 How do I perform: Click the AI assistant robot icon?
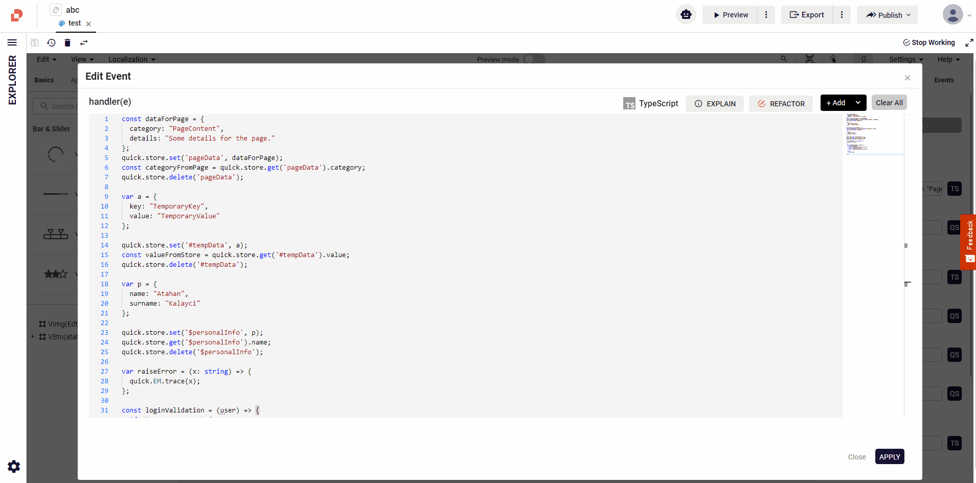tap(686, 15)
